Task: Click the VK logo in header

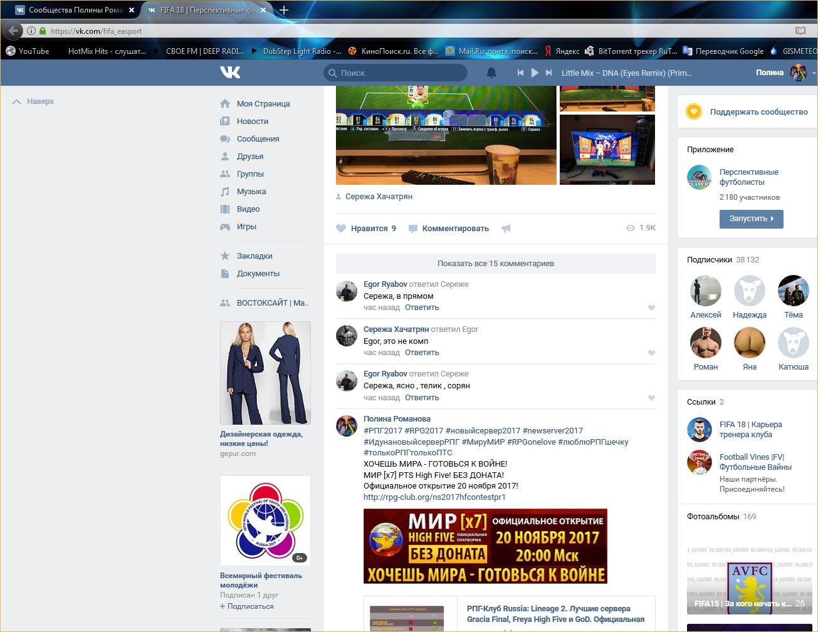Action: click(x=230, y=73)
